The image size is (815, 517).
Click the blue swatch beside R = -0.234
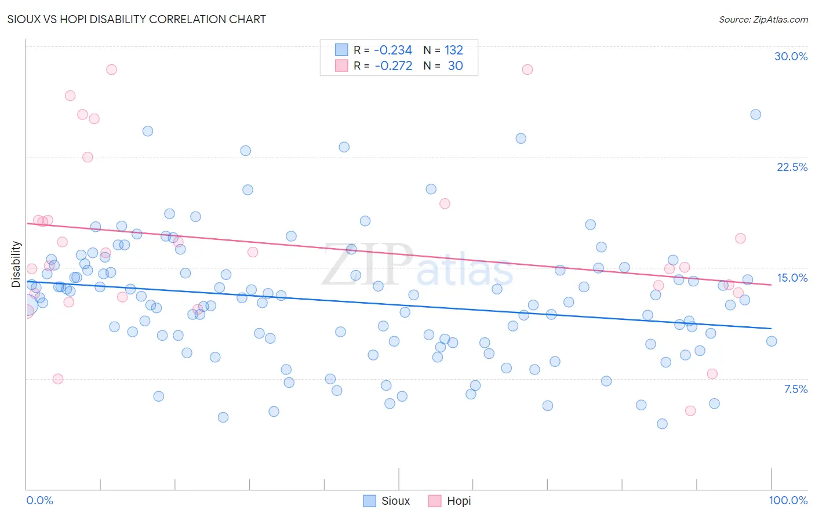tap(341, 50)
